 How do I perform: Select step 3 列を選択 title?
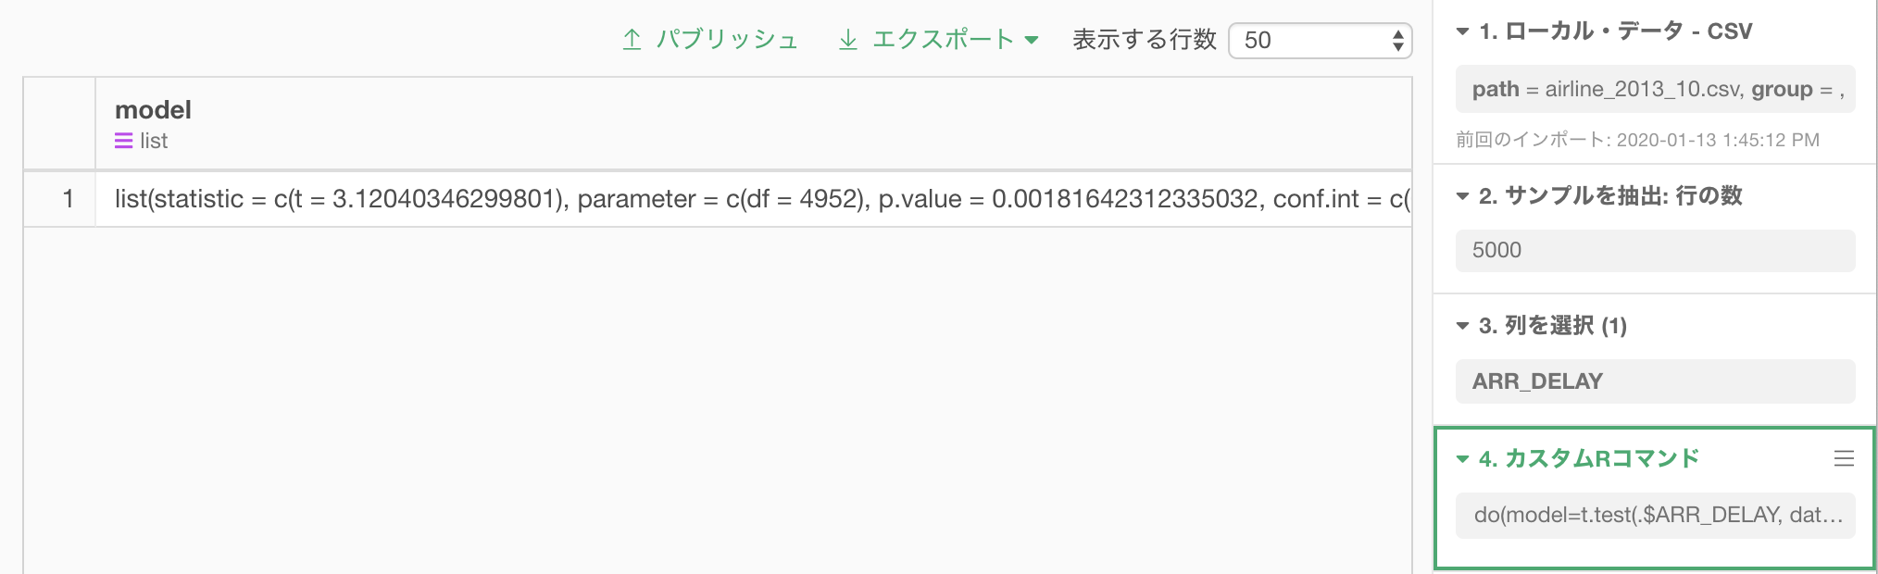click(1552, 326)
